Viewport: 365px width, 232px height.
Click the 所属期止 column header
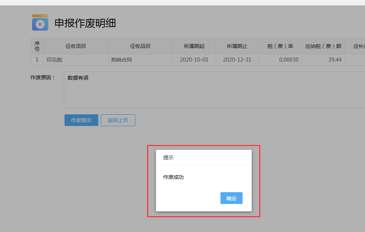237,46
